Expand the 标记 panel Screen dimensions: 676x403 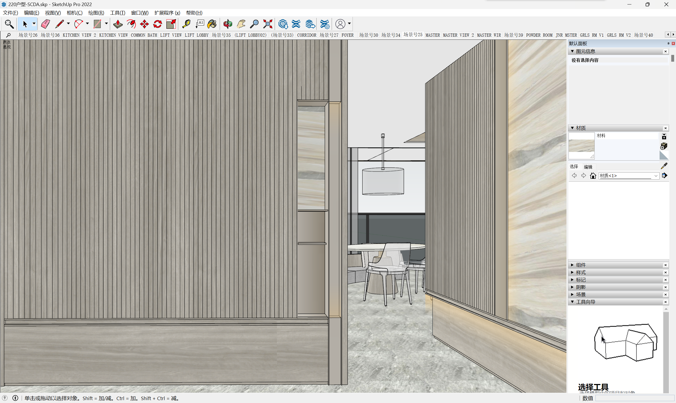572,280
